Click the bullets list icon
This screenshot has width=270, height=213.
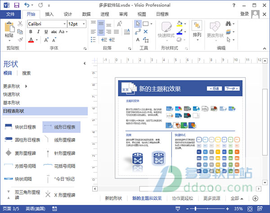[93, 40]
